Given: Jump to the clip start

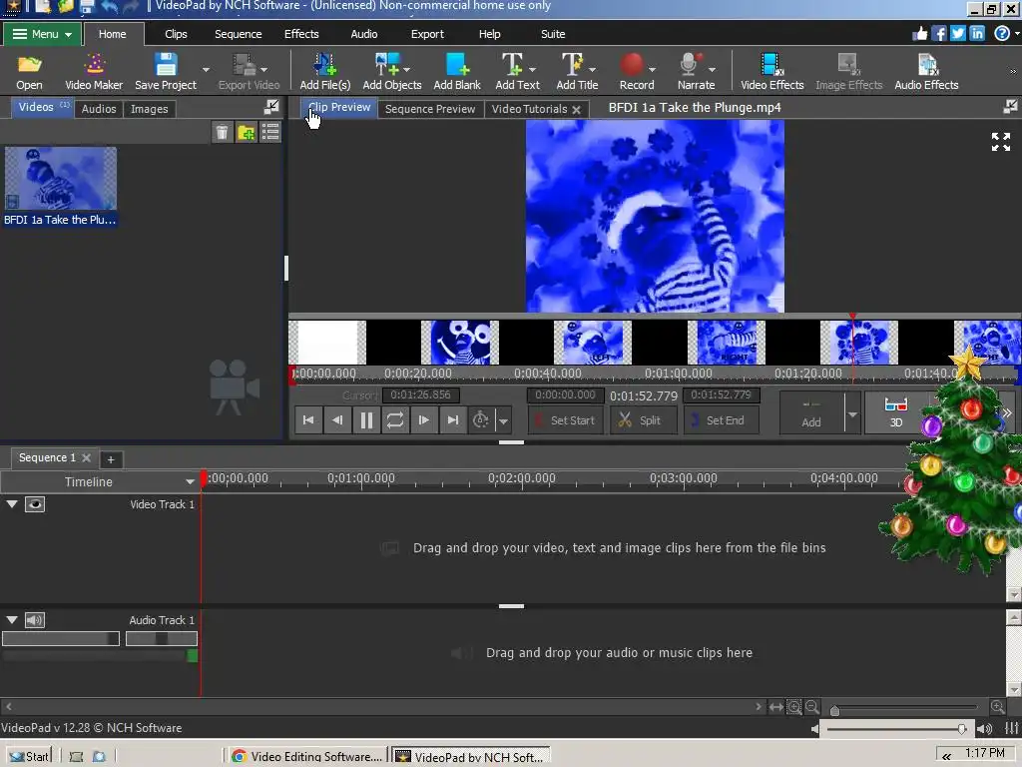Looking at the screenshot, I should point(308,420).
